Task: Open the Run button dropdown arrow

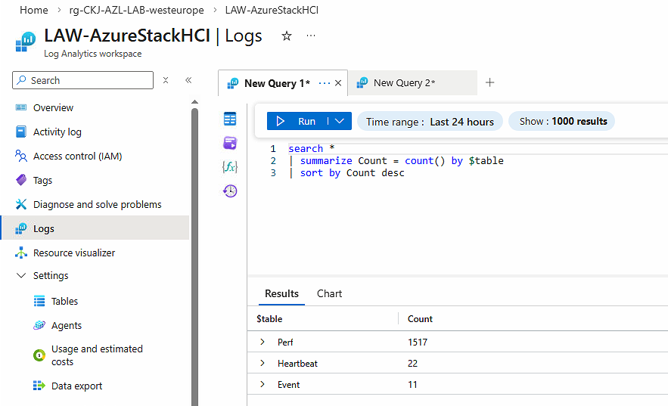Action: tap(340, 121)
